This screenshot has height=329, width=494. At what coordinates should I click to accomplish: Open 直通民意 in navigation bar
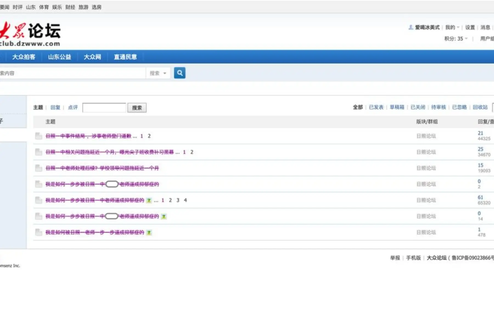tap(125, 57)
